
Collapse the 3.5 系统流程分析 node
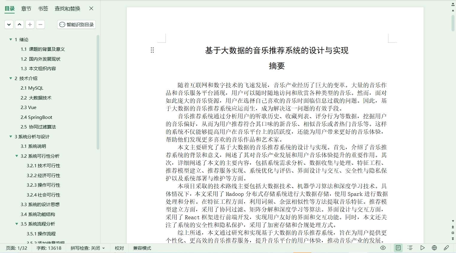click(17, 224)
